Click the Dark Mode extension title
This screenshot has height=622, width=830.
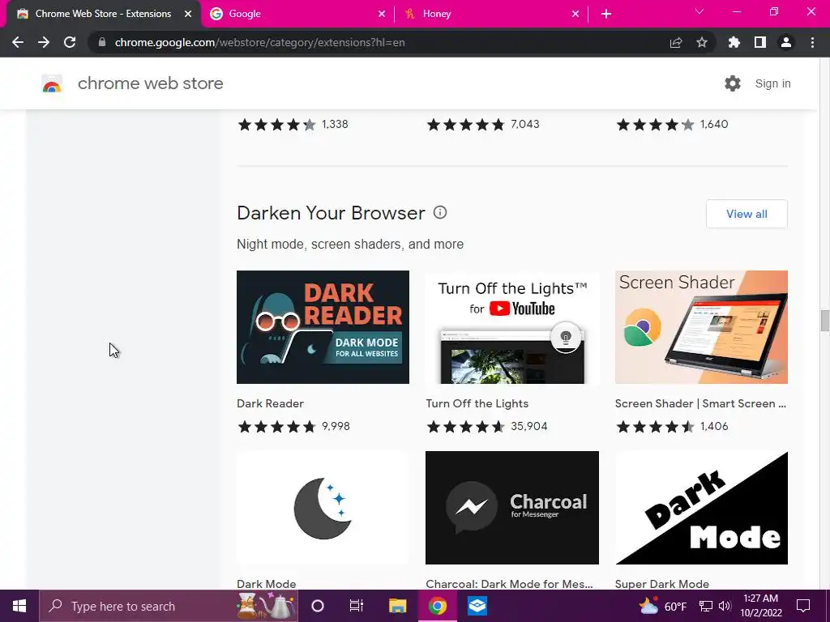266,584
